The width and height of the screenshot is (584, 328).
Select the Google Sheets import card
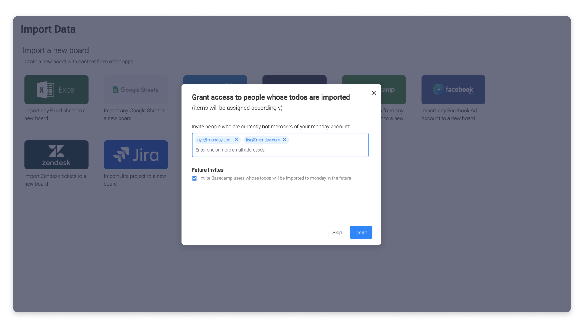click(x=136, y=90)
